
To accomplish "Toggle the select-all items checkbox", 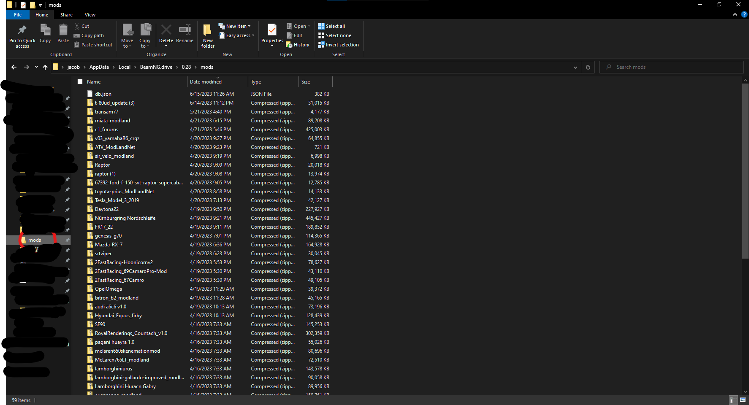I will [80, 82].
